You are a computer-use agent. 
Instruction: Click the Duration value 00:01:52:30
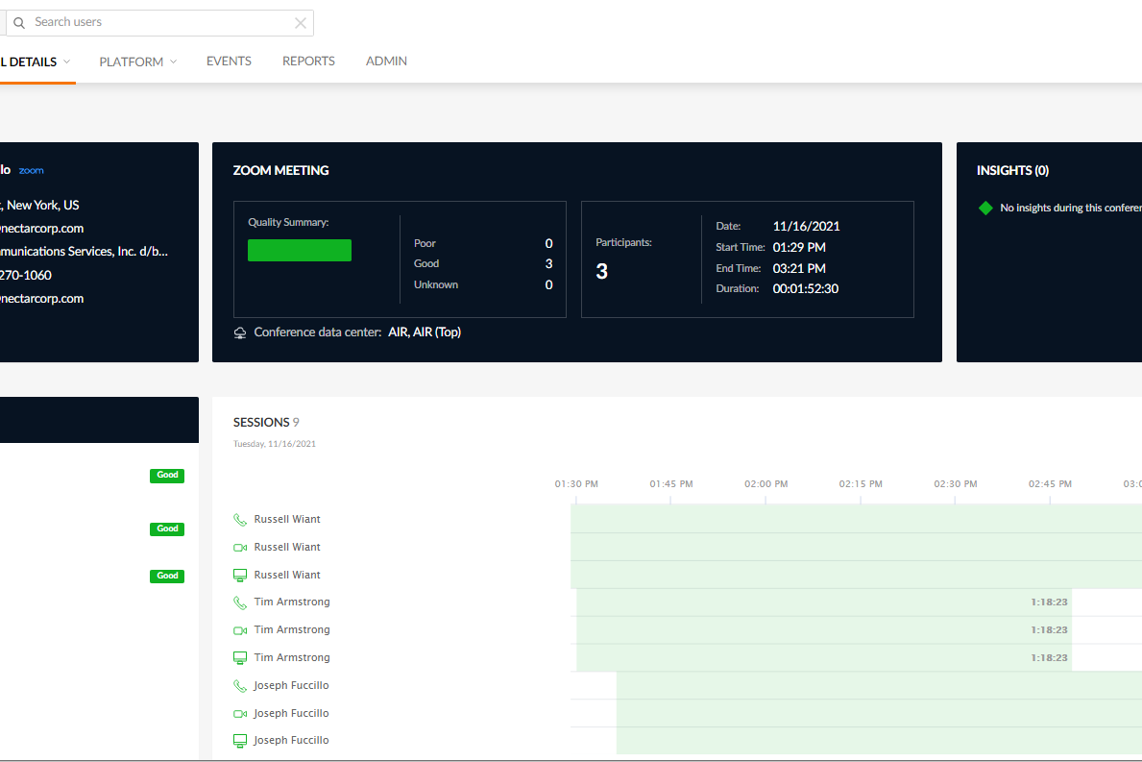coord(806,289)
